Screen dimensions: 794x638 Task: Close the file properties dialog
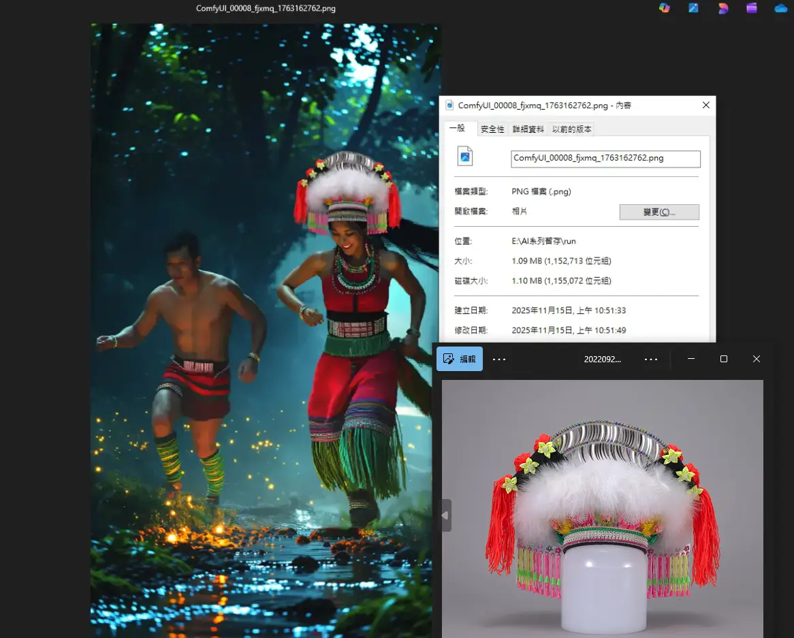click(706, 106)
